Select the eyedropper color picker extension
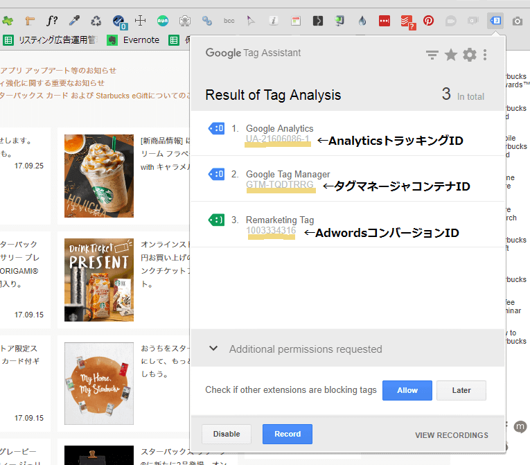 point(74,21)
